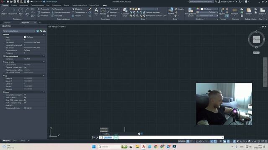
Task: Toggle clean screen in the status bar
Action: (x=263, y=141)
